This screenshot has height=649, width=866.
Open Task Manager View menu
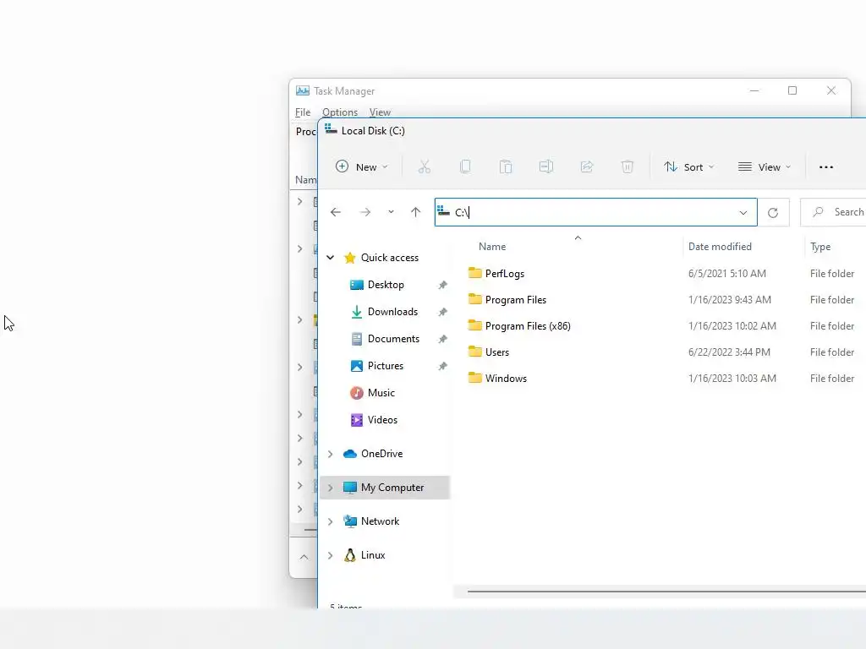point(380,112)
